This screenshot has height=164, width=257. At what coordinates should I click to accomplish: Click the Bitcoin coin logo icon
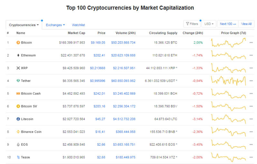point(18,42)
